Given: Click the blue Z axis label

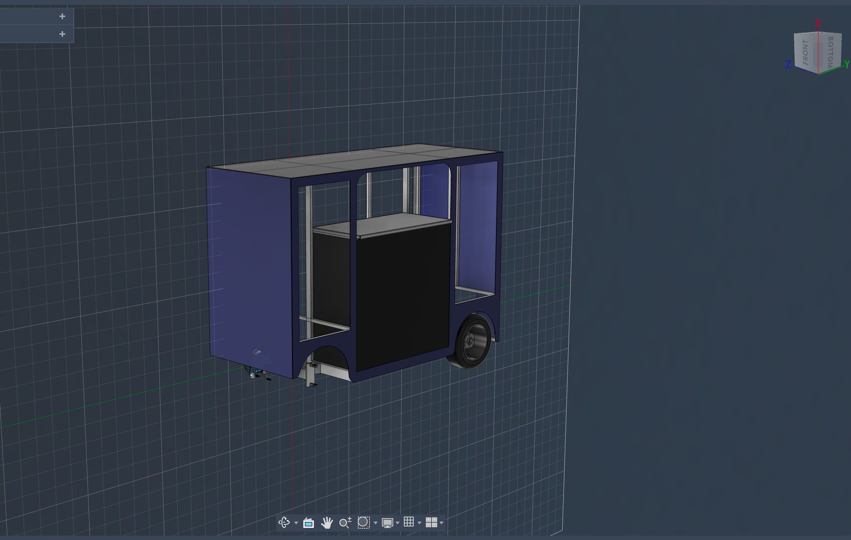Looking at the screenshot, I should 788,65.
